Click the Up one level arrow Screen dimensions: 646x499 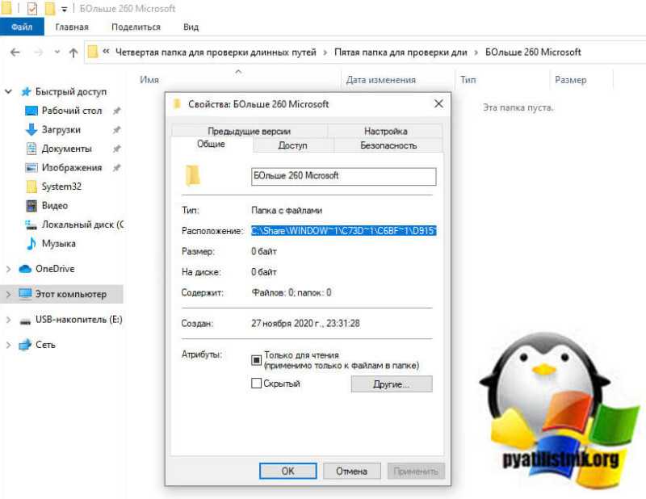coord(73,52)
